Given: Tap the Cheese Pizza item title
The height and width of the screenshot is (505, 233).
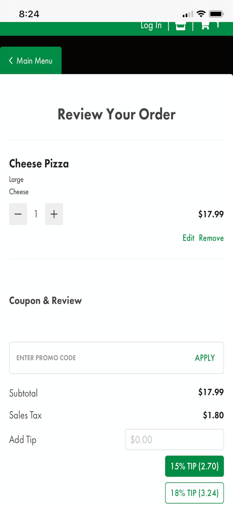Looking at the screenshot, I should 39,164.
